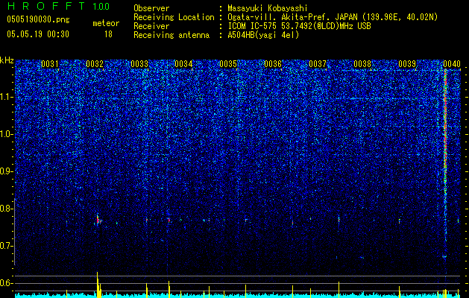Click the HROFFT 1.0.0 title text
Screen dimensions: 469x298
click(59, 6)
